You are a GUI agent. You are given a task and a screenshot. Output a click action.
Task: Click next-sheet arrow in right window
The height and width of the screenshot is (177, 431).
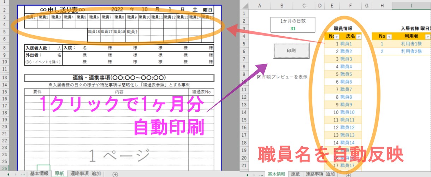click(x=254, y=175)
